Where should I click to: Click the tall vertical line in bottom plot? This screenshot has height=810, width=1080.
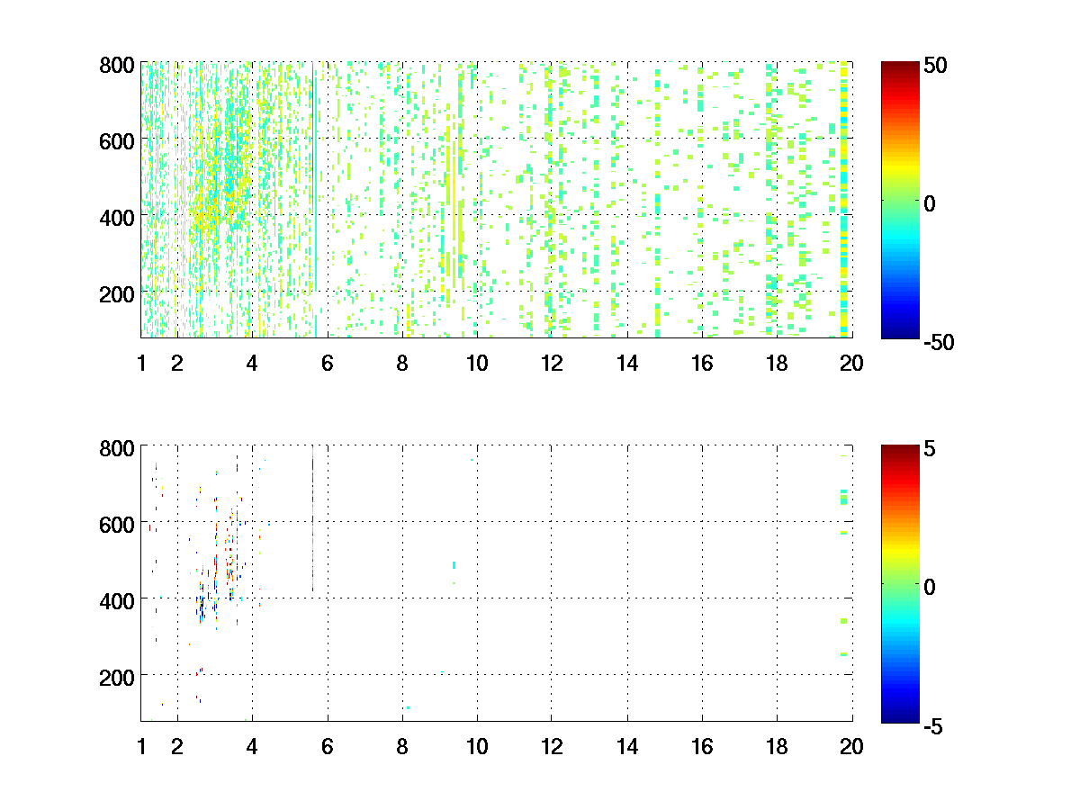tap(312, 522)
